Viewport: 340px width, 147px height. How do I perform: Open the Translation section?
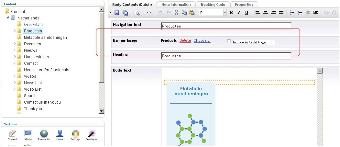tap(44, 135)
